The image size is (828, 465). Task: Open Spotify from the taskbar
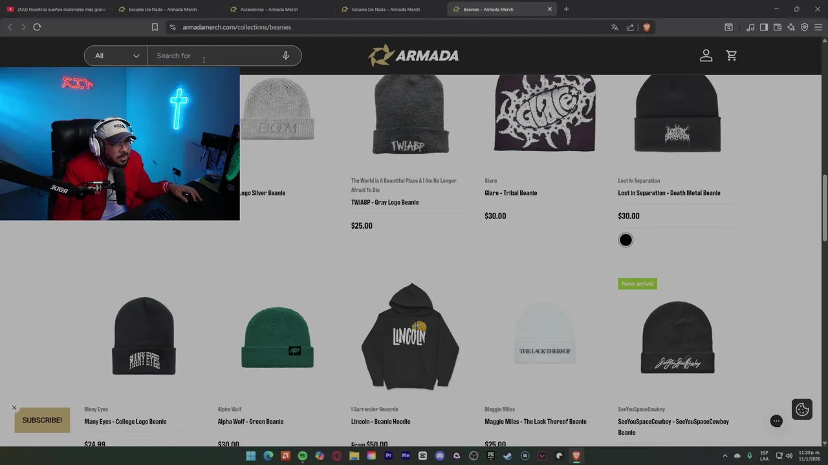pyautogui.click(x=303, y=456)
